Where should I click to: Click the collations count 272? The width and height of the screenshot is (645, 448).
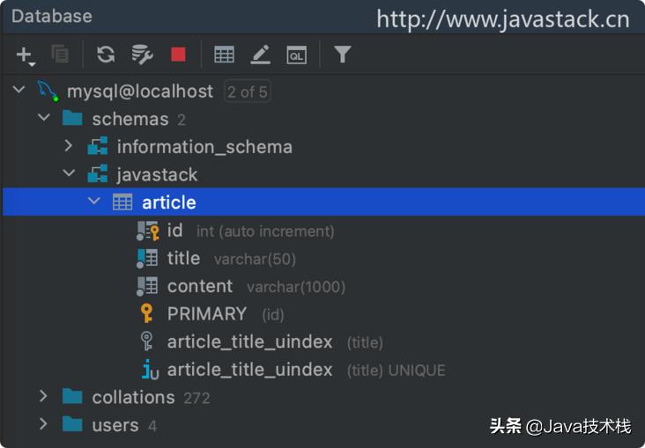(x=196, y=398)
